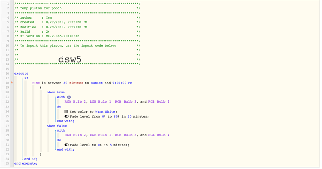The height and width of the screenshot is (169, 322).
Task: Click the color palette icon before Set color
Action: [x=66, y=111]
